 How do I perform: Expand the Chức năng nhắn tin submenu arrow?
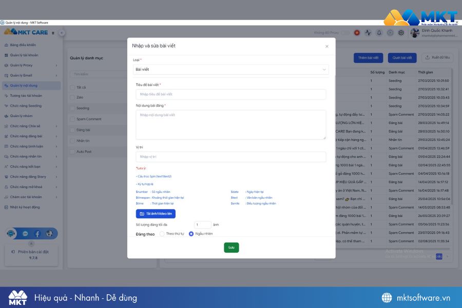point(56,157)
